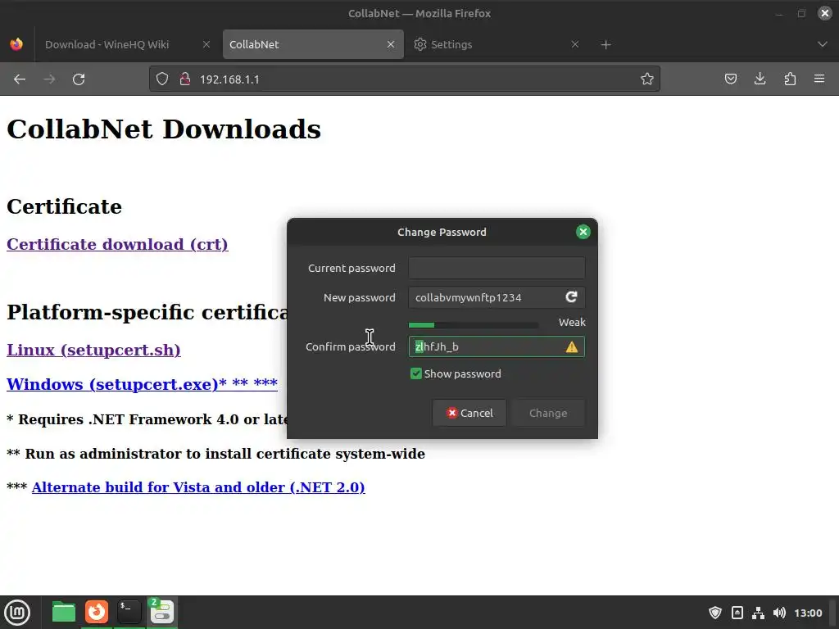Open the Linux Mint start menu

coord(17,613)
